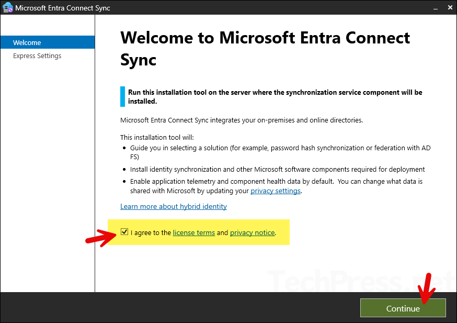Minimize the Entra Connect Sync window
This screenshot has height=323, width=457.
(x=436, y=8)
